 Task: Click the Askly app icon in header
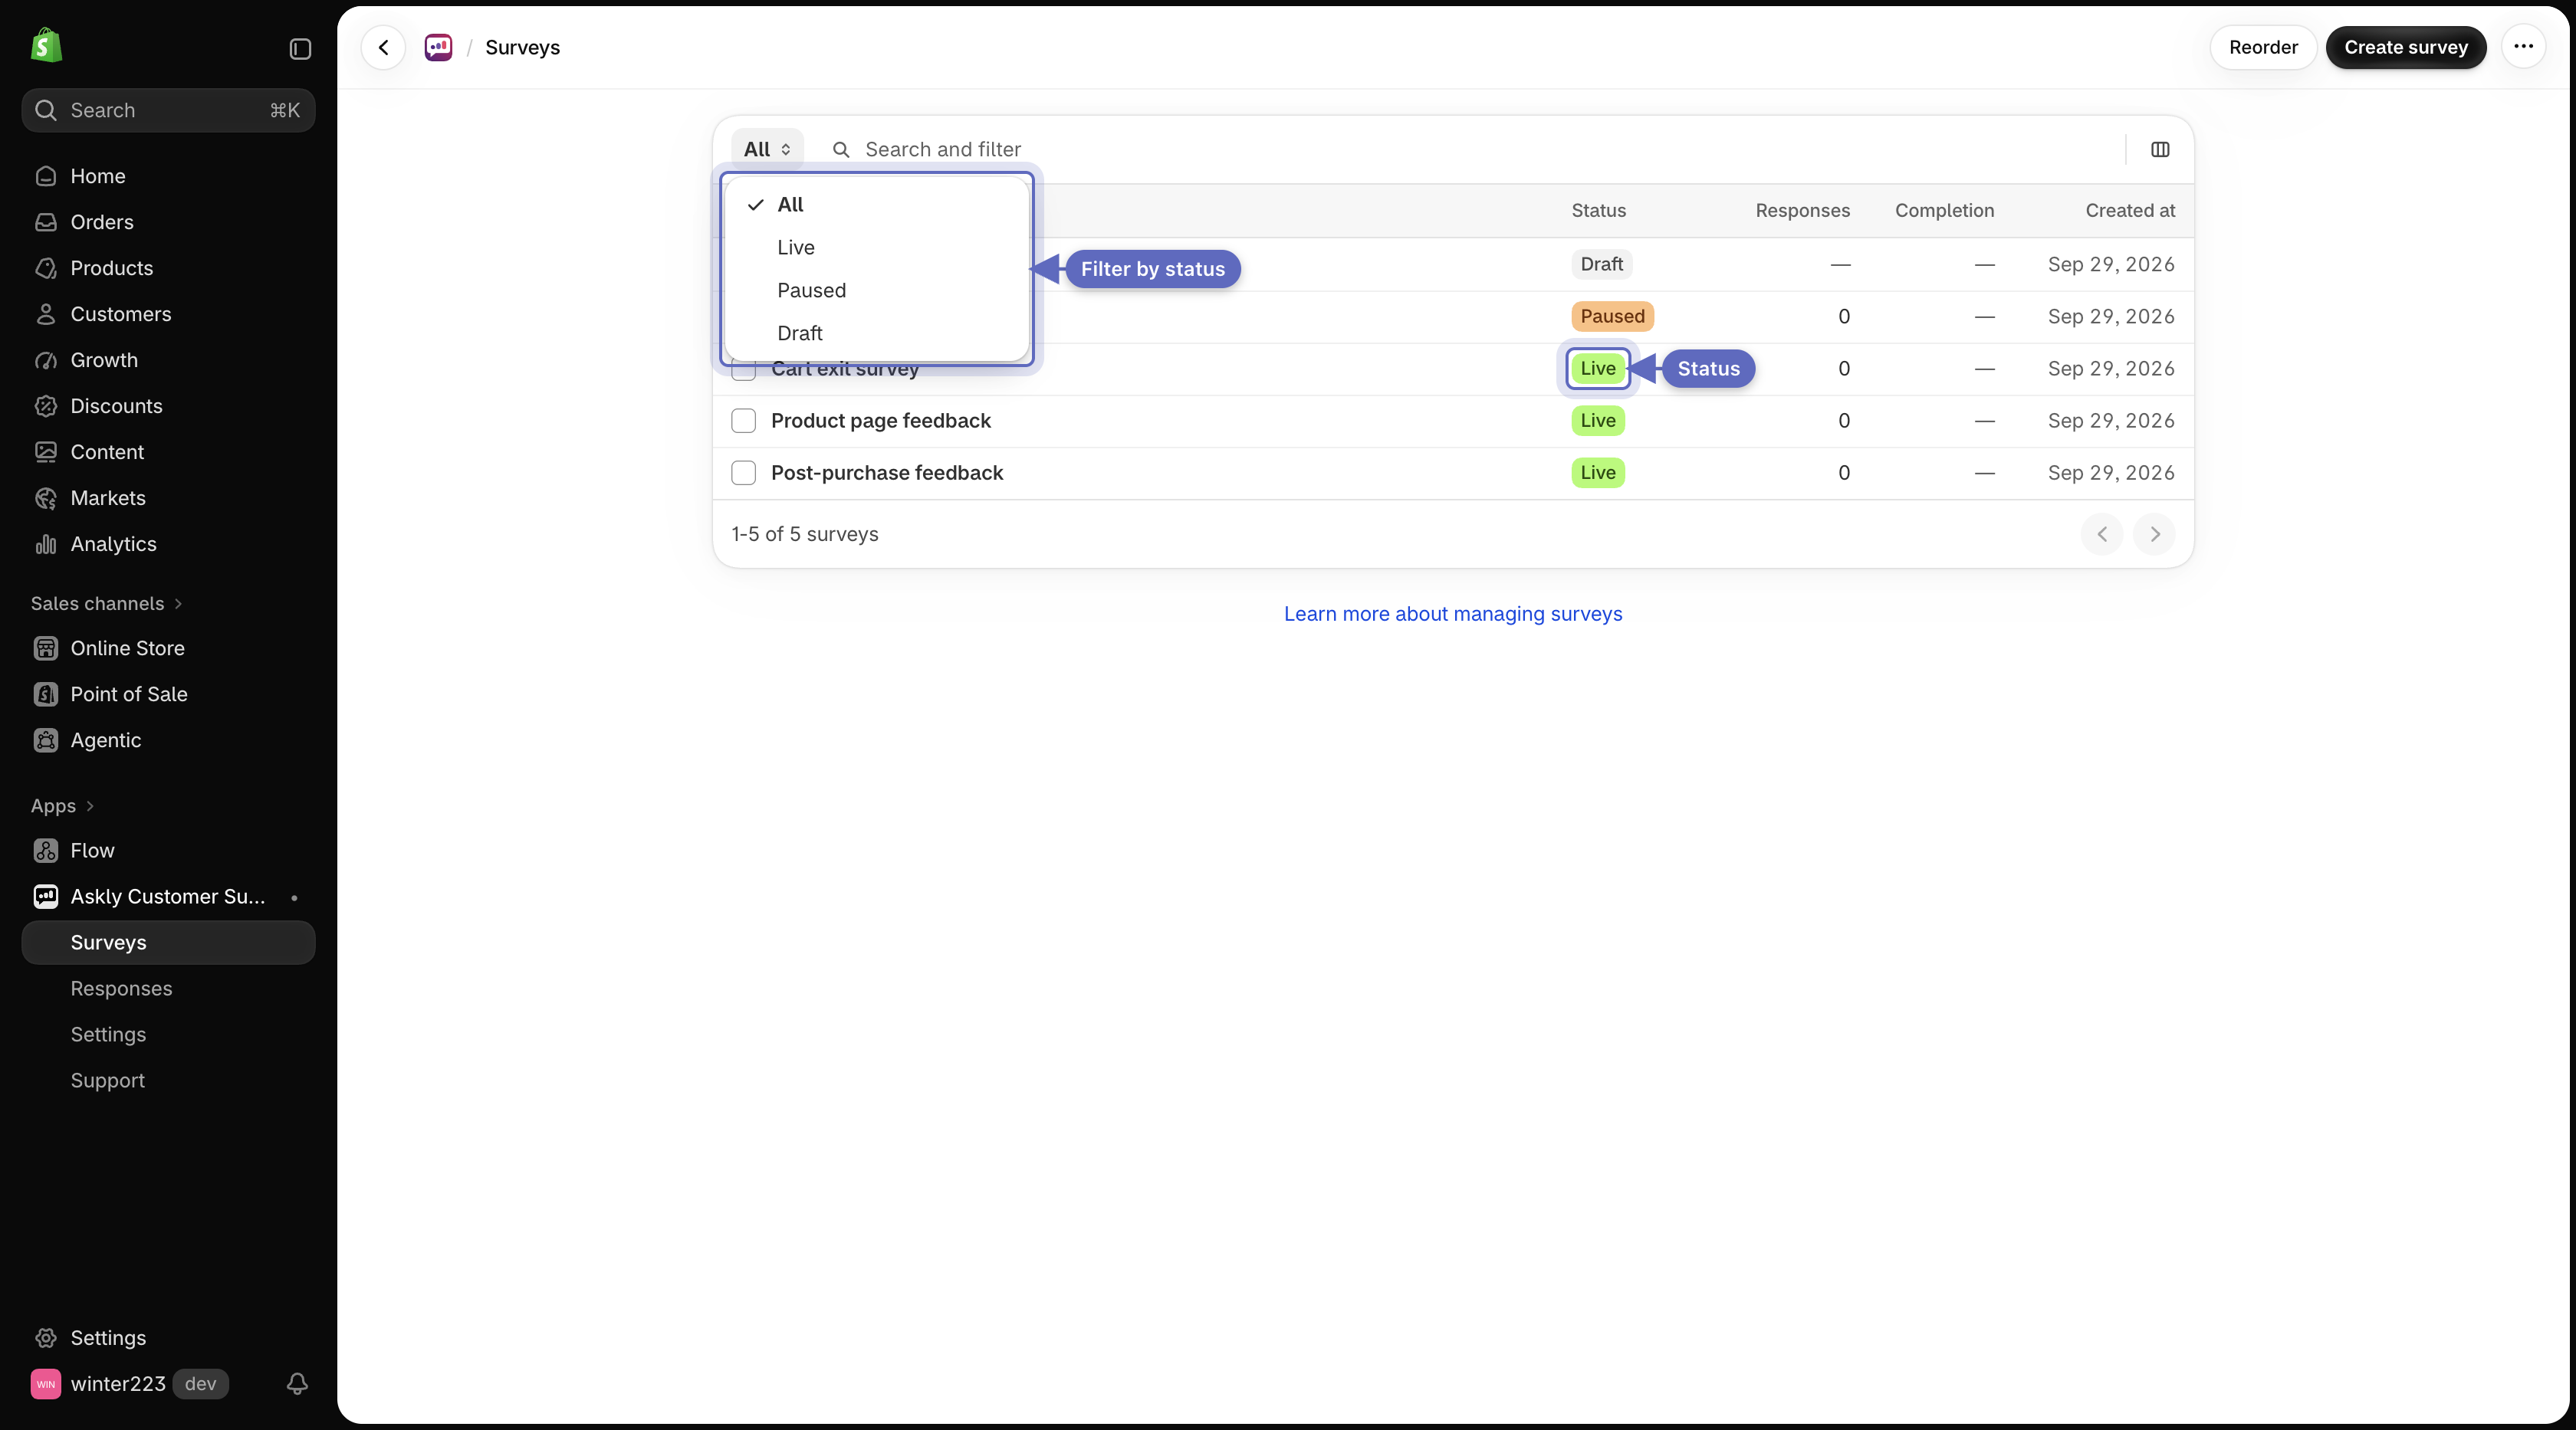[438, 47]
